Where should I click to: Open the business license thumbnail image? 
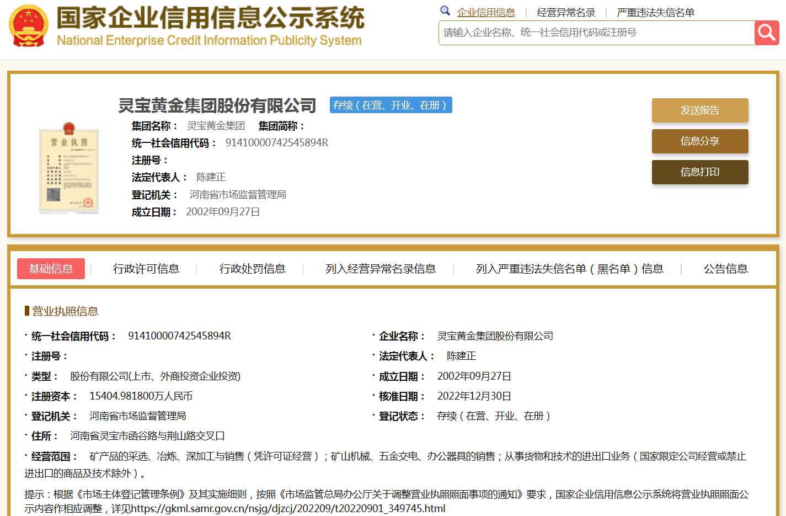69,170
